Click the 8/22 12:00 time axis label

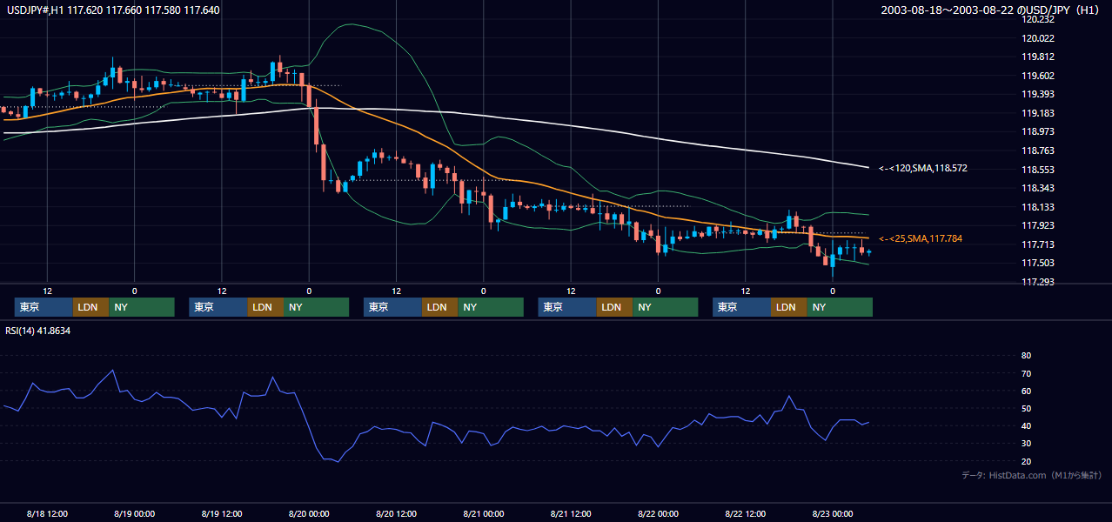tap(746, 513)
